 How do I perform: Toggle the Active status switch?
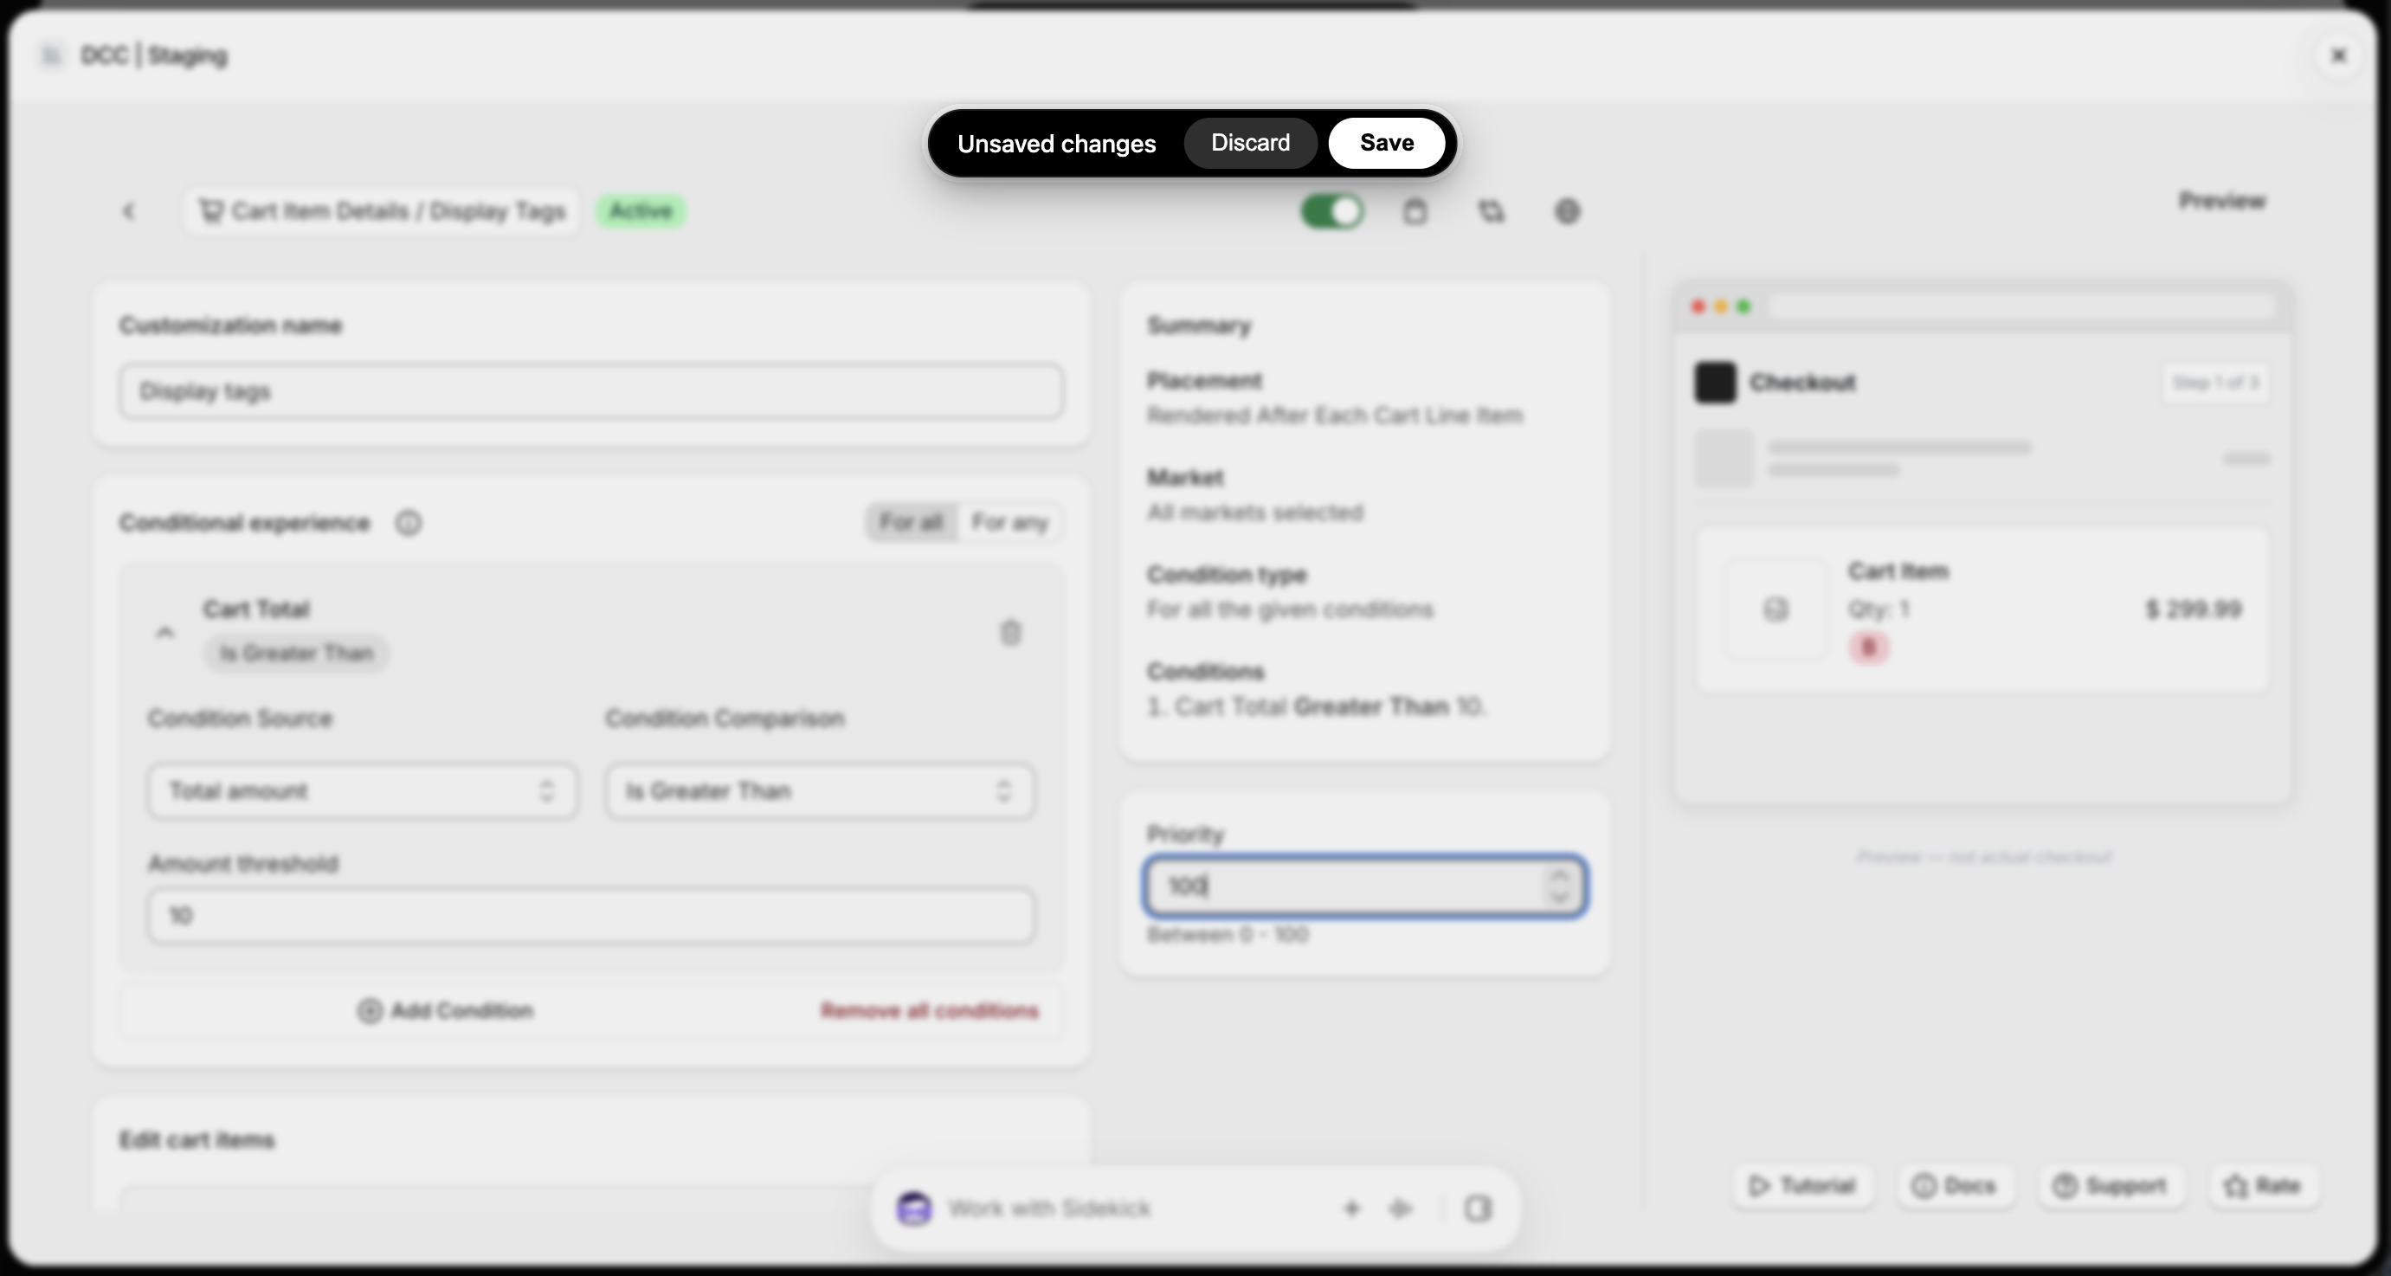tap(1331, 211)
